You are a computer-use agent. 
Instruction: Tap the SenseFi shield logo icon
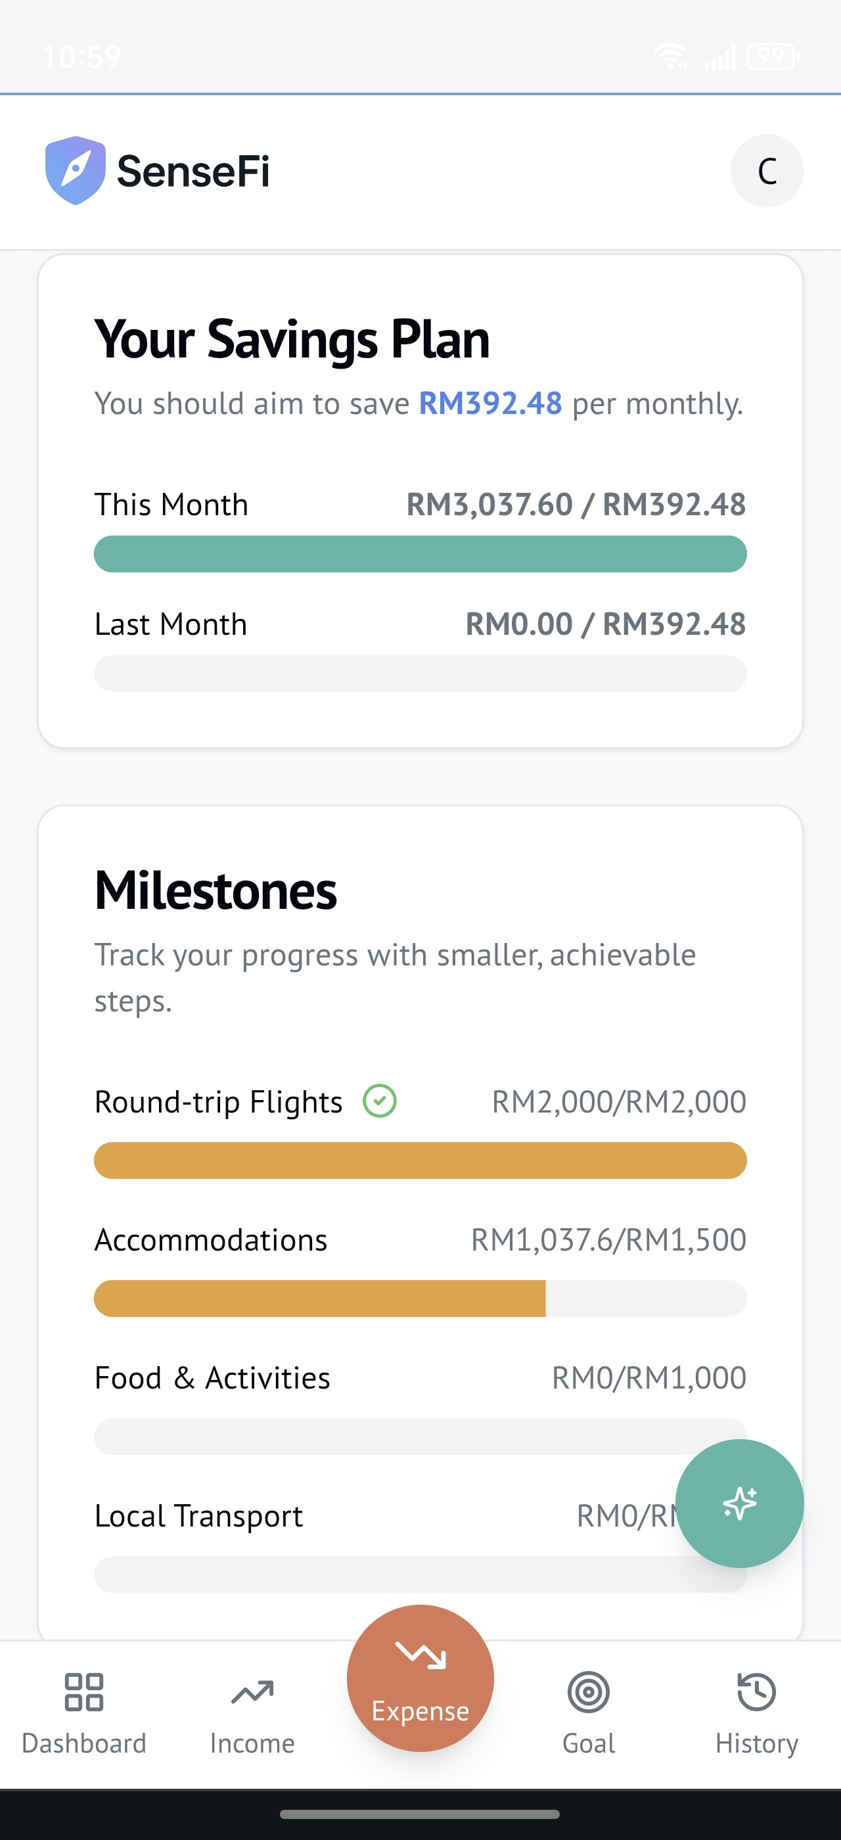tap(75, 171)
